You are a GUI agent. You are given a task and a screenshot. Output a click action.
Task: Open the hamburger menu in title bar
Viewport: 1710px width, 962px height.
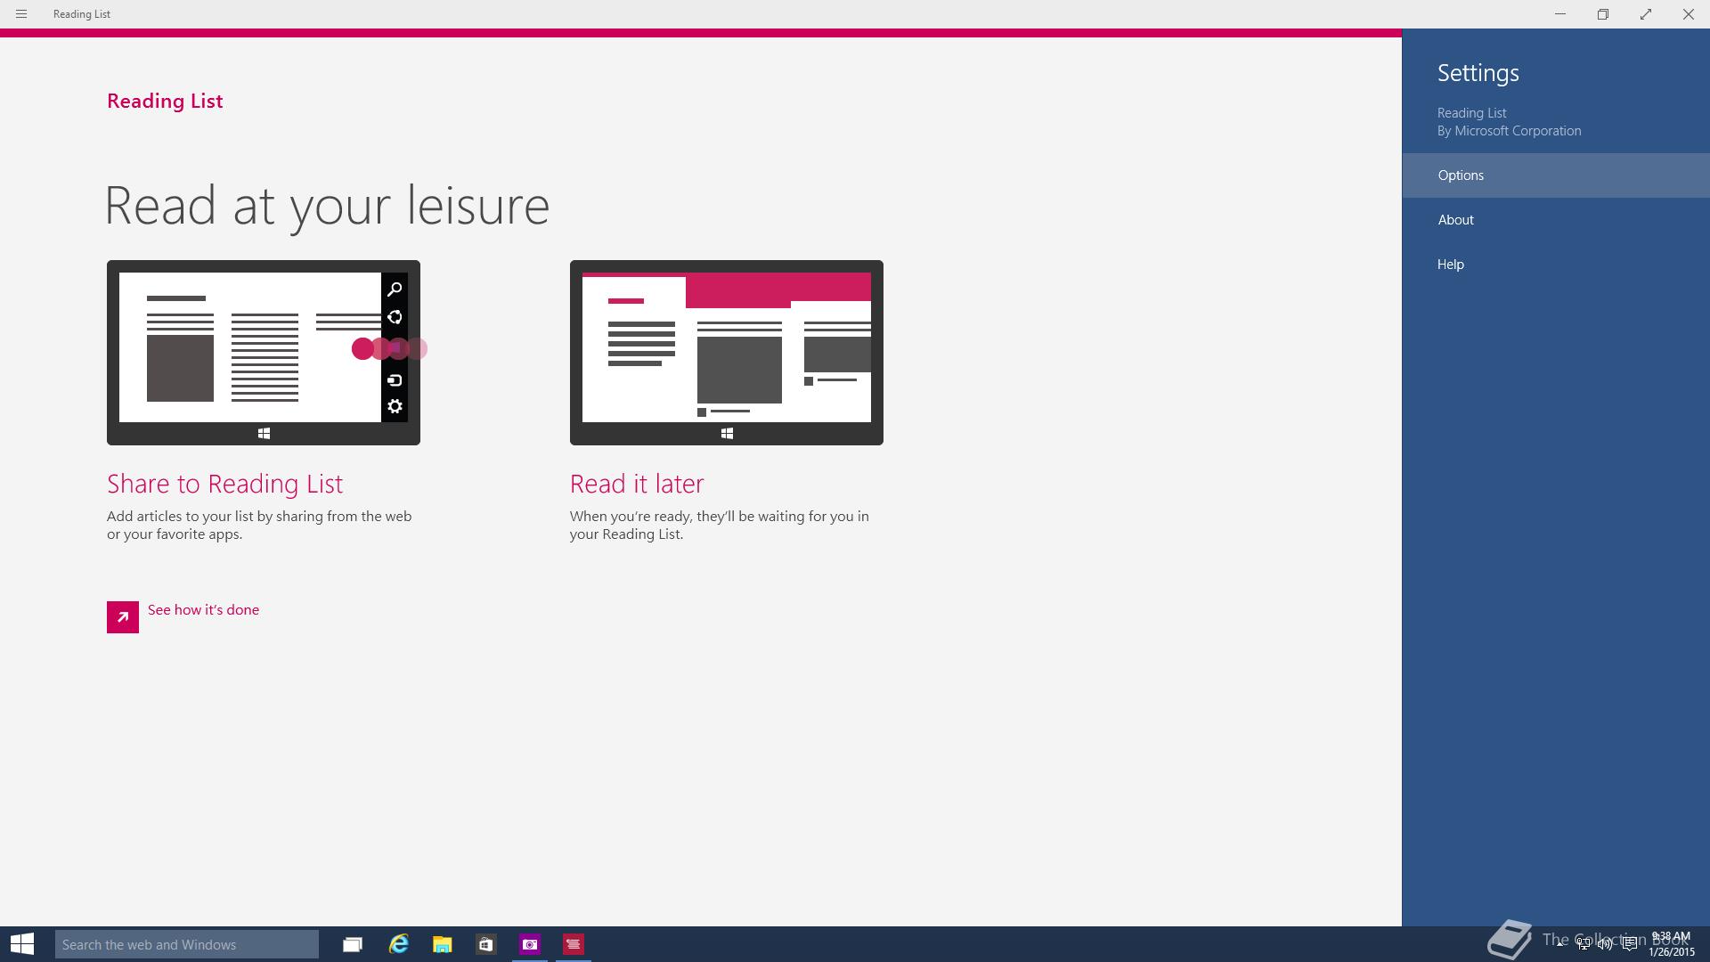21,14
